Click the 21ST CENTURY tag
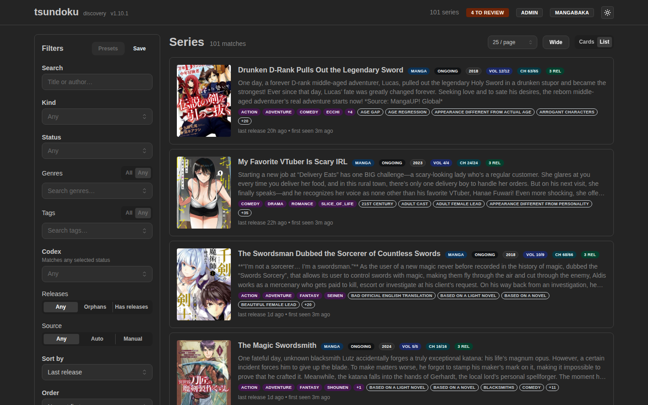This screenshot has height=405, width=648. point(378,204)
